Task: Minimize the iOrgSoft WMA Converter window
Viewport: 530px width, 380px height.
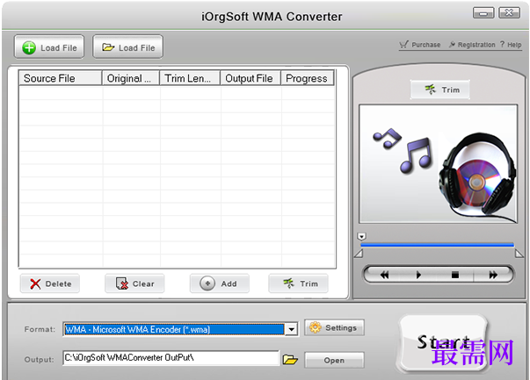Action: (483, 13)
